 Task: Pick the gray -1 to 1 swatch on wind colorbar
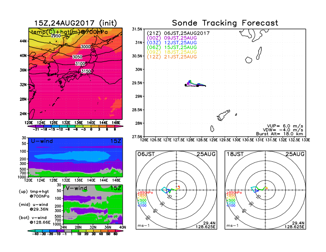point(68,231)
